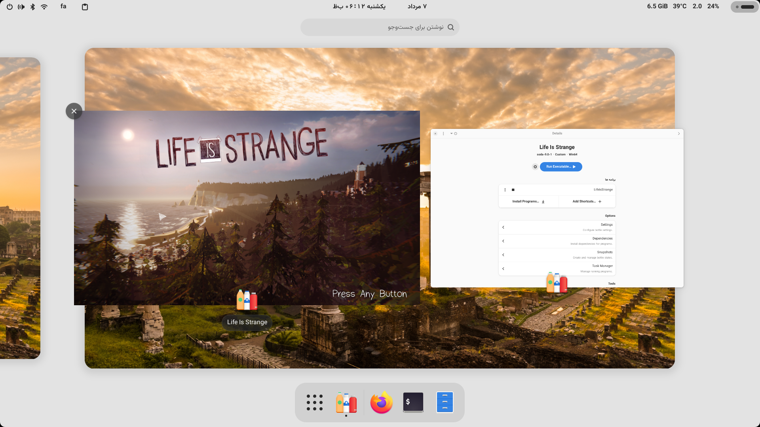
Task: Select the LifeIsStrange program entry text
Action: click(x=603, y=190)
